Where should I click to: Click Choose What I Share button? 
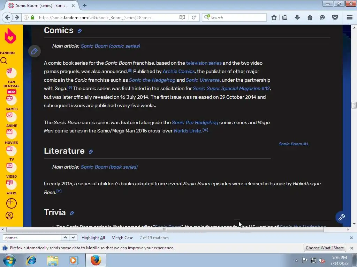click(325, 248)
